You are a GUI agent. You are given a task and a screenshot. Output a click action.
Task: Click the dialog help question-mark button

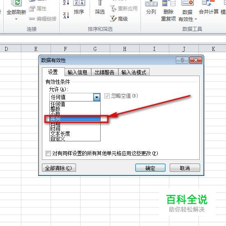pyautogui.click(x=182, y=60)
